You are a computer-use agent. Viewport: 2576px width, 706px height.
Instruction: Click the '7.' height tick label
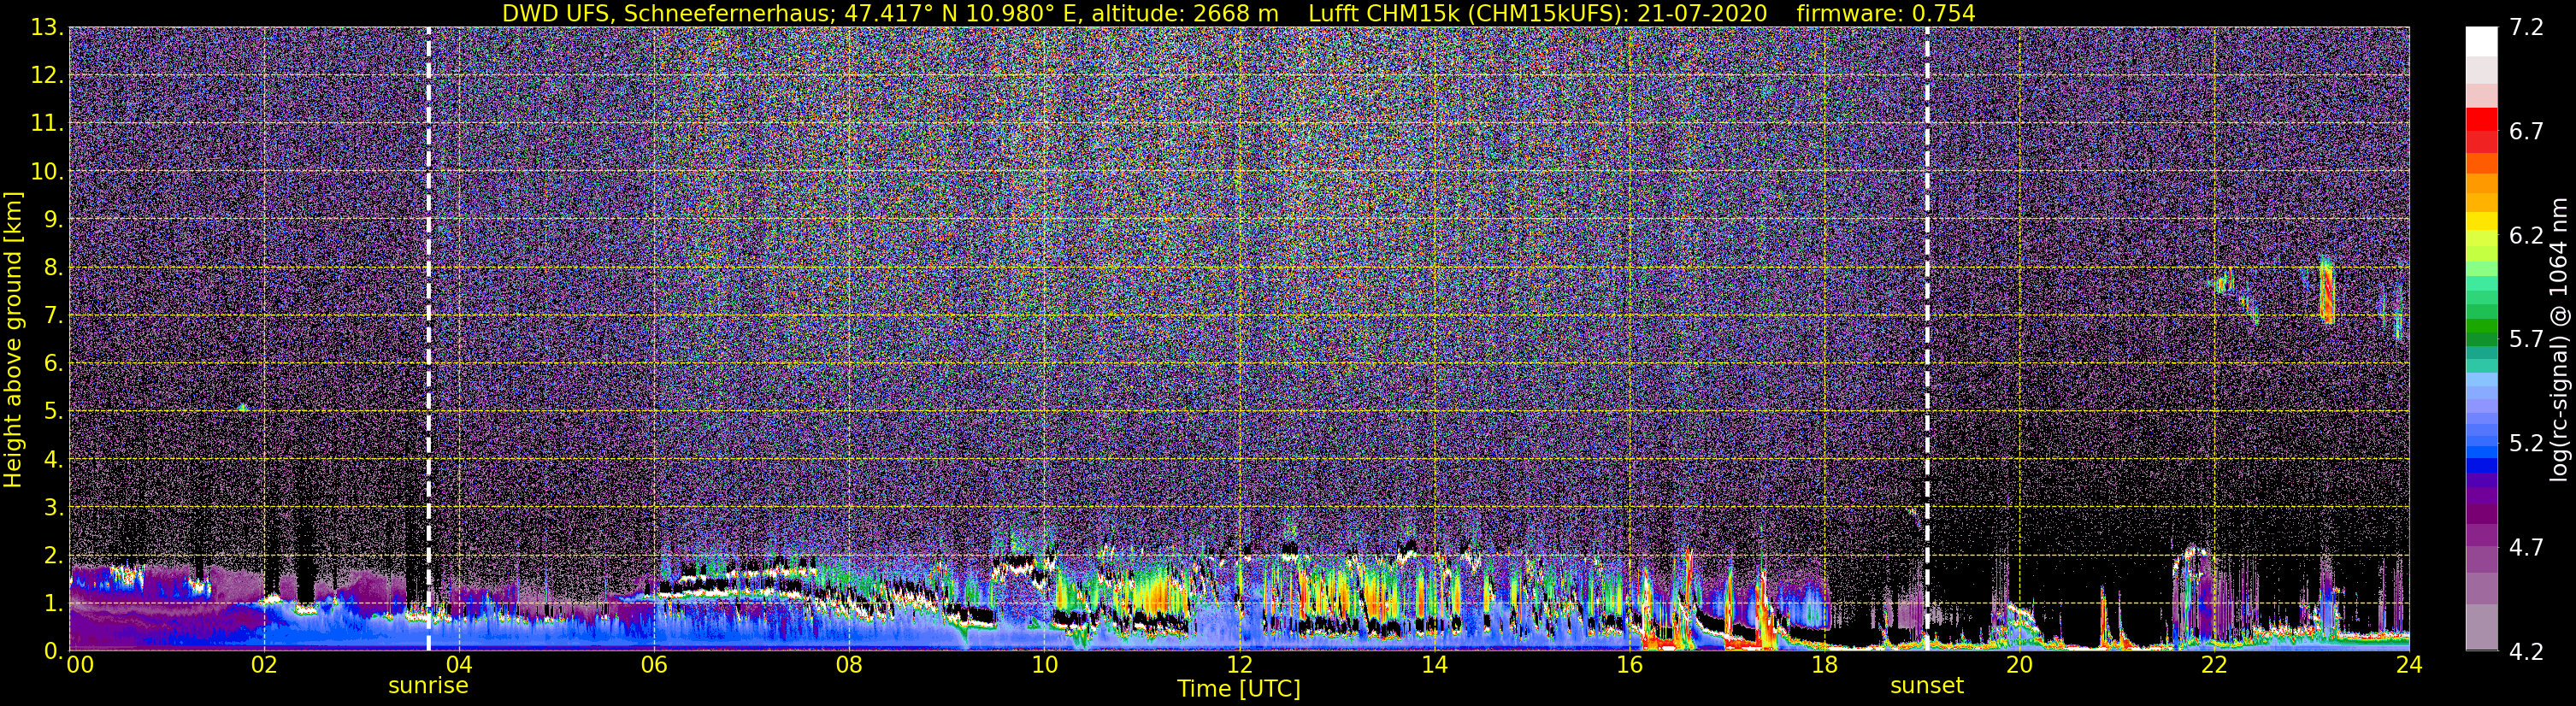pyautogui.click(x=54, y=315)
